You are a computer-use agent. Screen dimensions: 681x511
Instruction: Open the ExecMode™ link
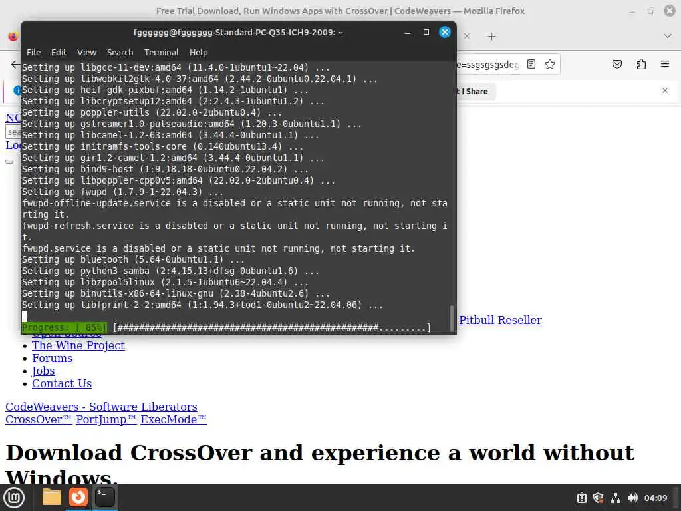pos(174,419)
